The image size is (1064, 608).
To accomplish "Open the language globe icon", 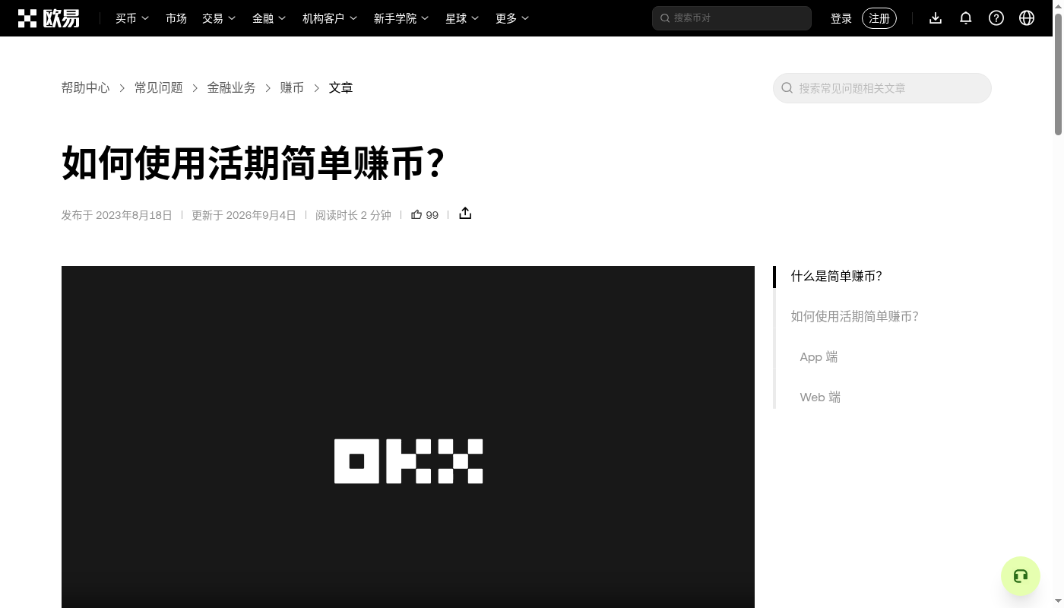I will (1027, 18).
